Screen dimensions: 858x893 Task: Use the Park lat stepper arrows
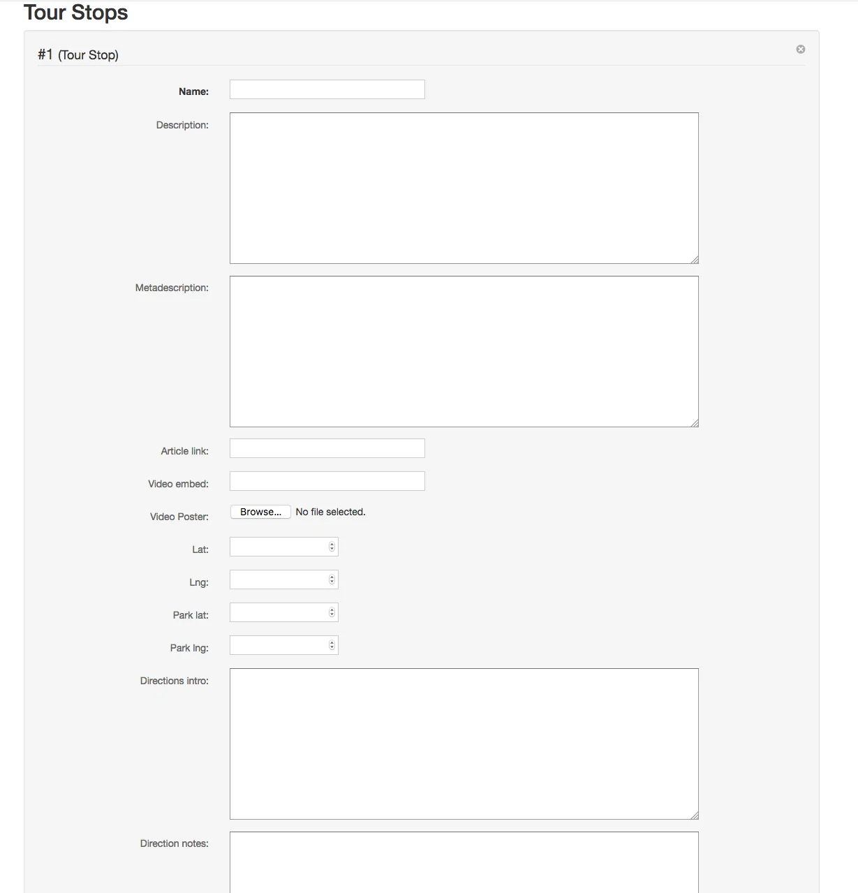332,612
